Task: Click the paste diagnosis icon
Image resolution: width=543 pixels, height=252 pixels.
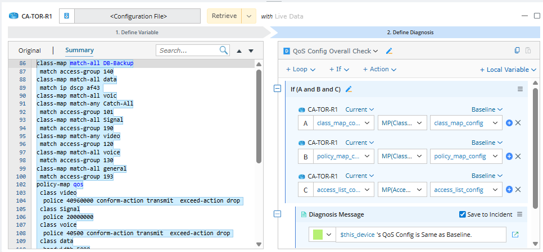Action: click(x=528, y=51)
